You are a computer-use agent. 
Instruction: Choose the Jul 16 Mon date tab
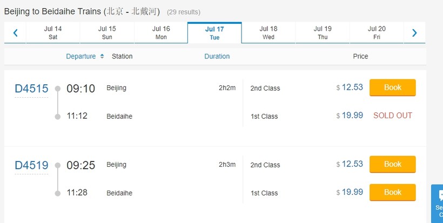click(x=161, y=33)
